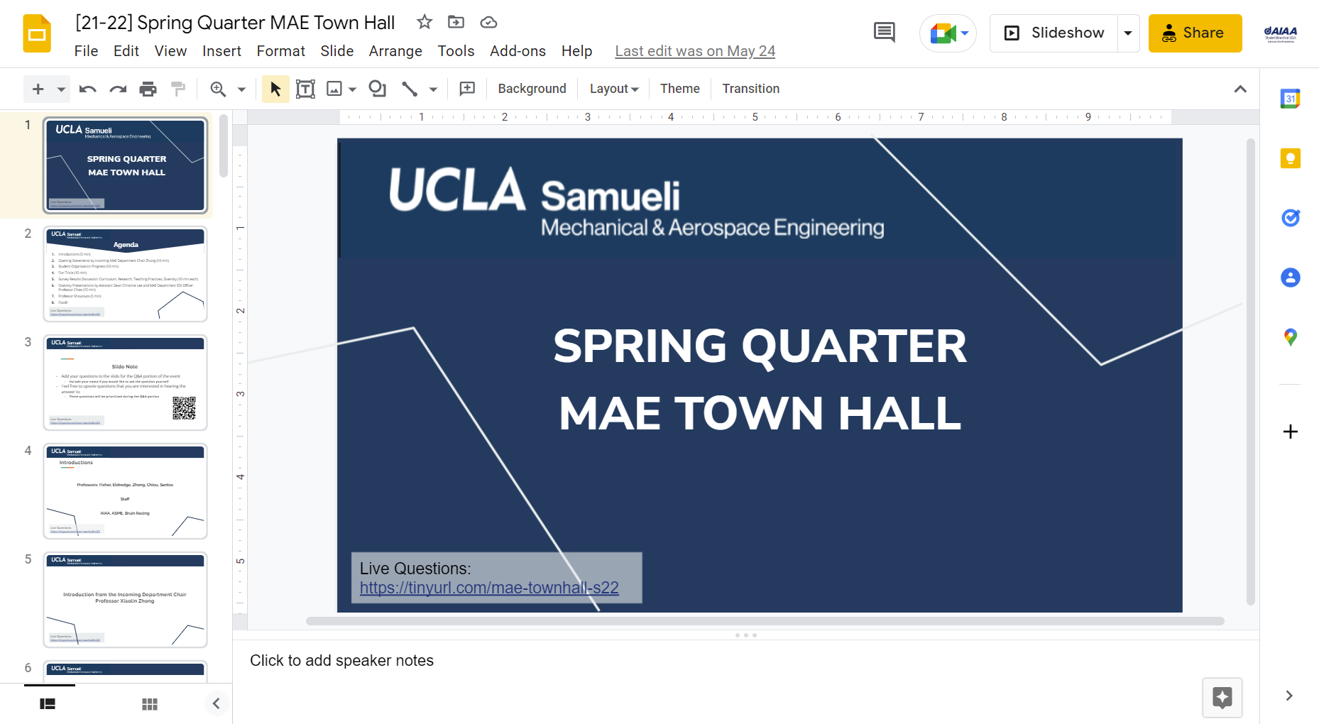
Task: View cloud document status icon
Action: (x=488, y=22)
